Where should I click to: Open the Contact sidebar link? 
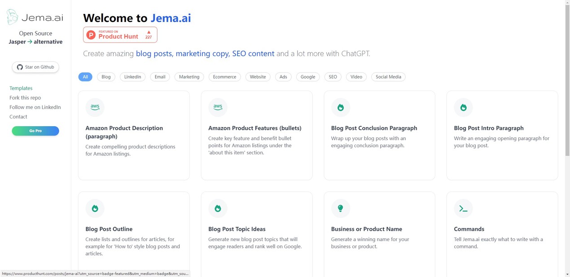point(18,117)
